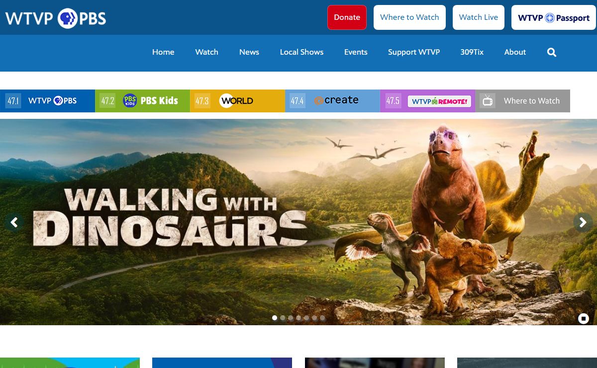Select channel 47.3 WORLD tile
Image resolution: width=597 pixels, height=368 pixels.
tap(237, 101)
